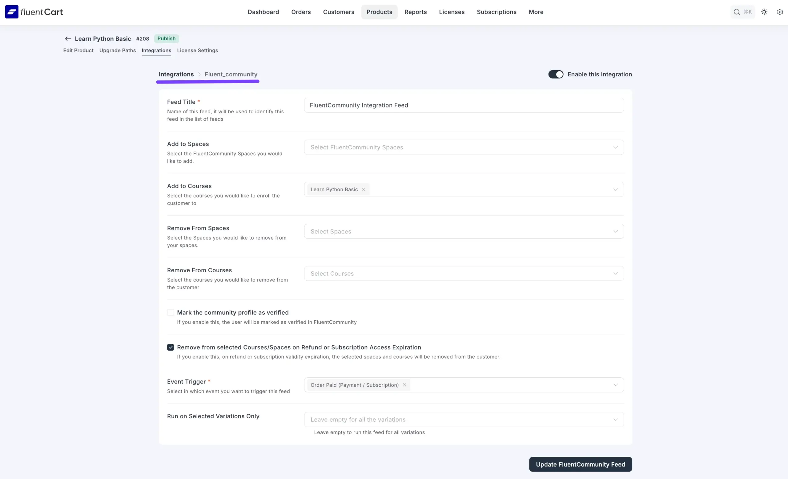Open the search icon in top bar
Image resolution: width=788 pixels, height=479 pixels.
coord(737,12)
